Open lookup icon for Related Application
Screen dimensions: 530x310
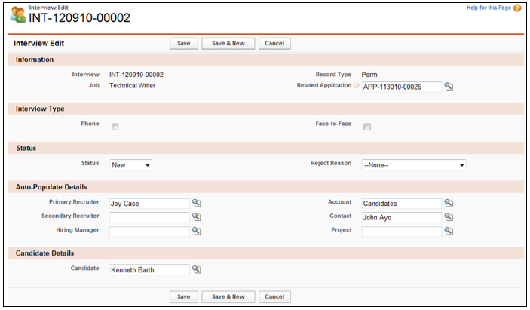449,87
